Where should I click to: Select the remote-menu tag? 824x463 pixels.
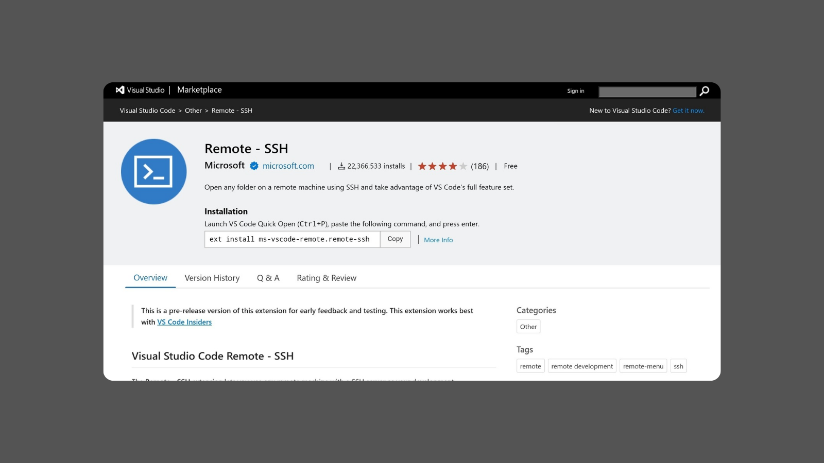click(643, 366)
